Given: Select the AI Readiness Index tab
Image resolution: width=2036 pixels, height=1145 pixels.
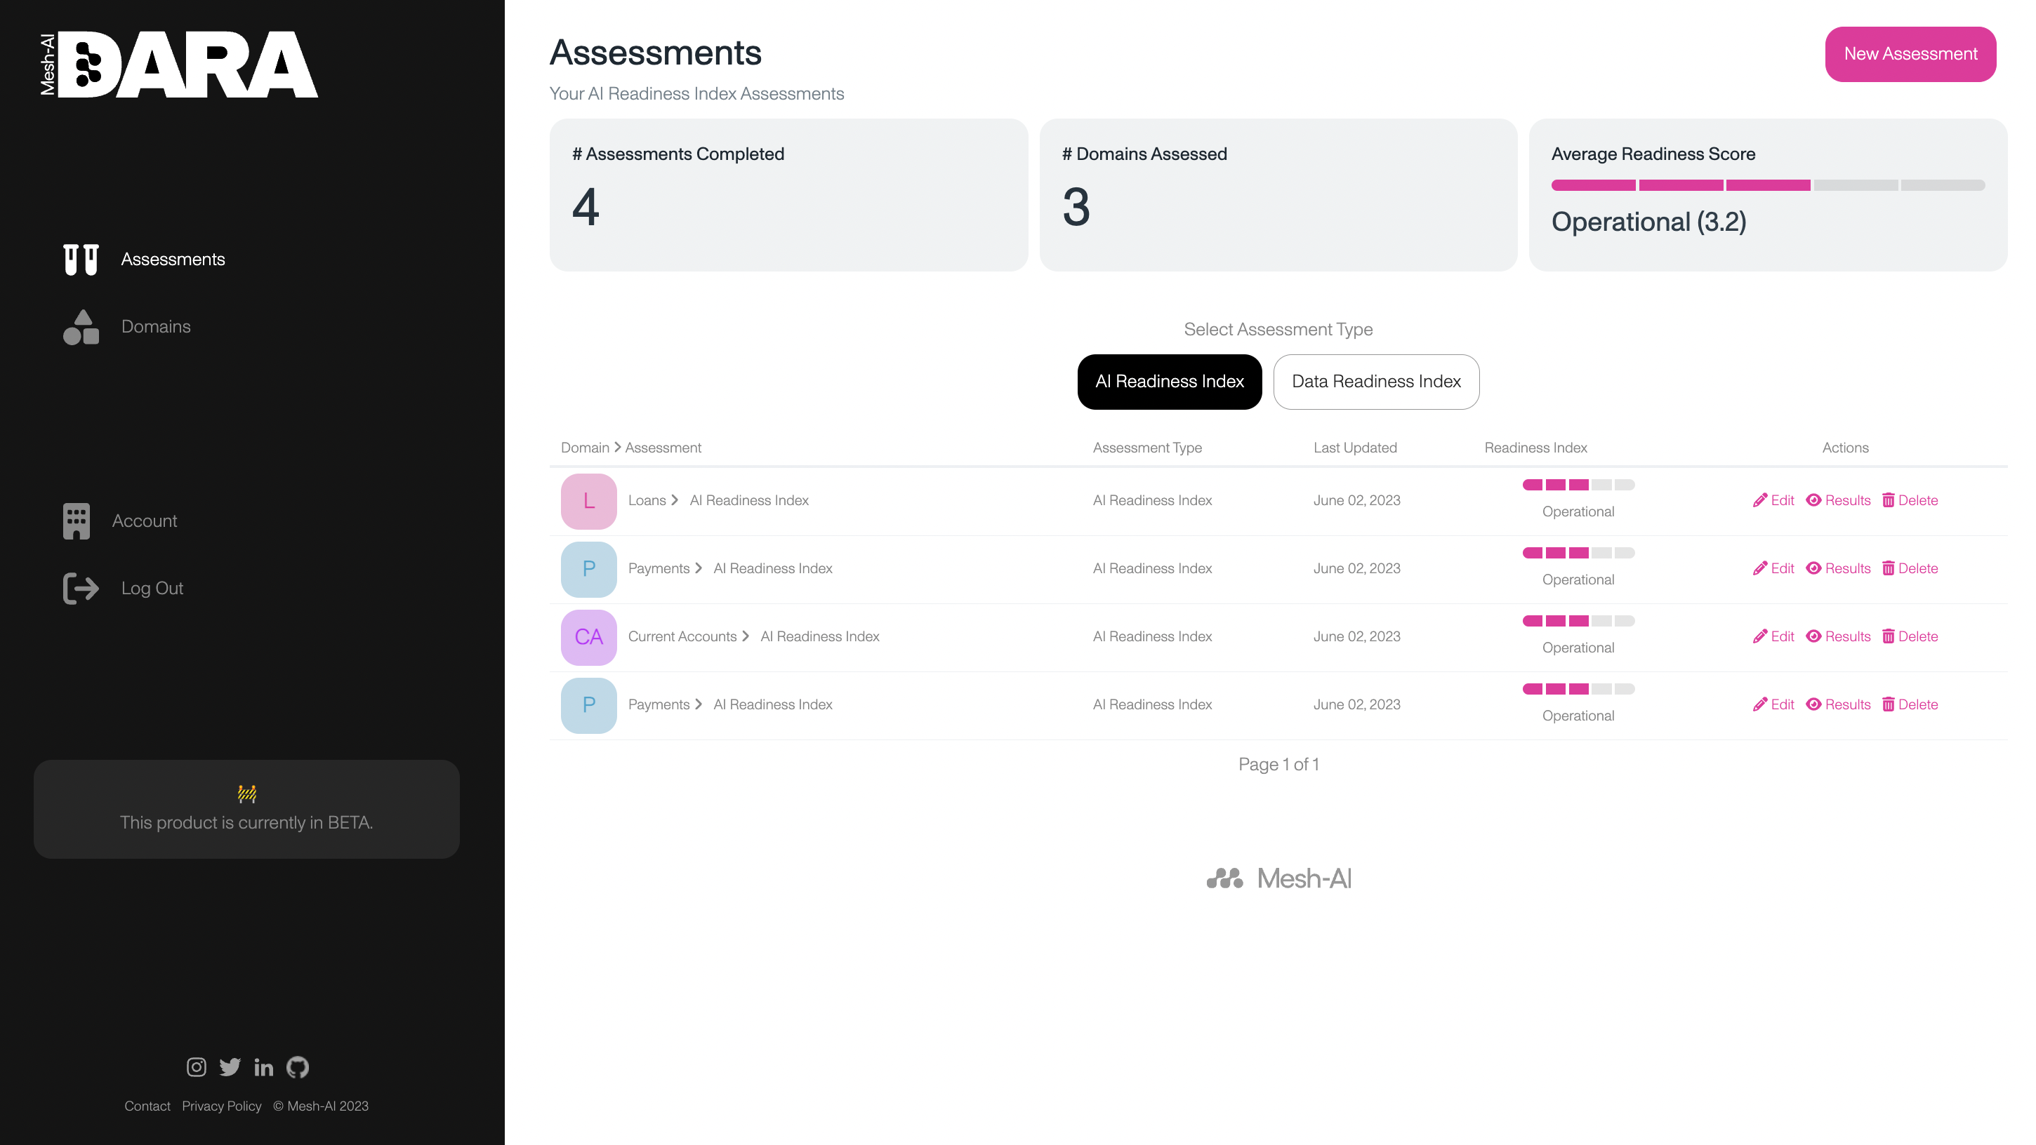Looking at the screenshot, I should (x=1169, y=382).
